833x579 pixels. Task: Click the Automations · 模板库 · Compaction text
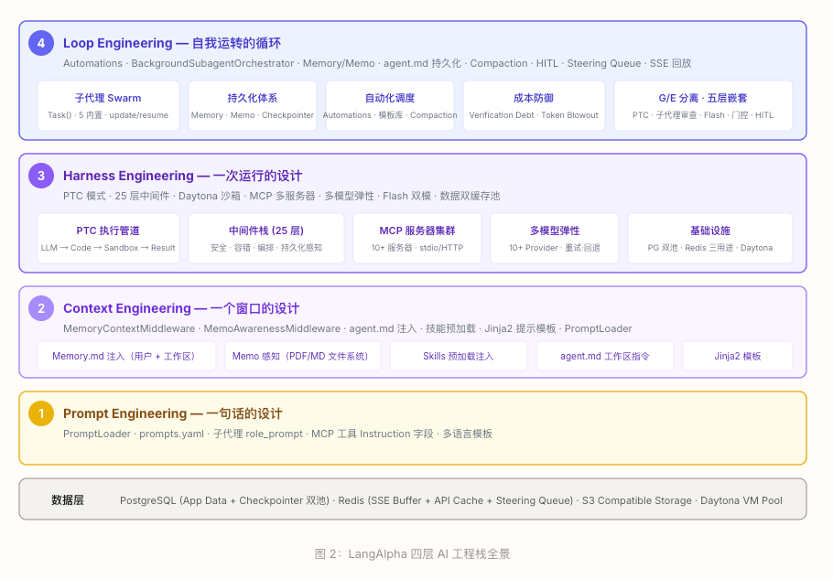(x=390, y=115)
